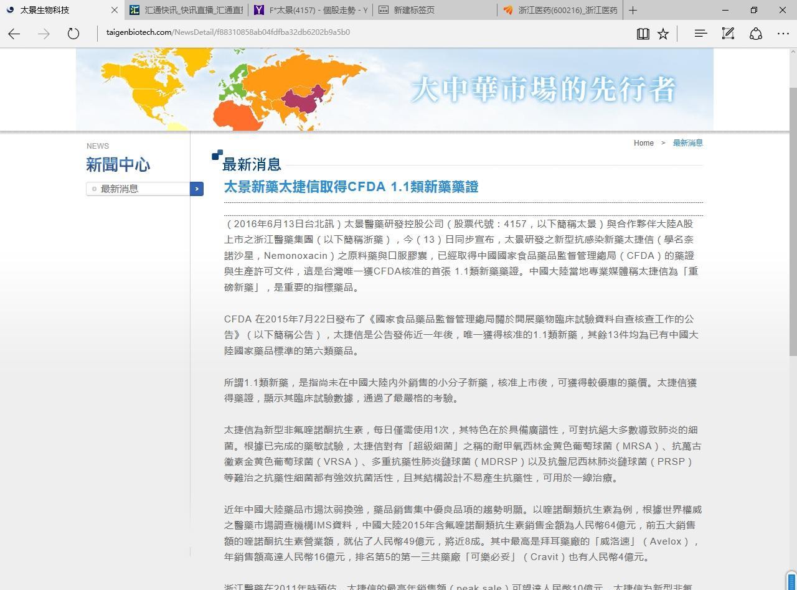Open a new tab with plus button

(633, 10)
